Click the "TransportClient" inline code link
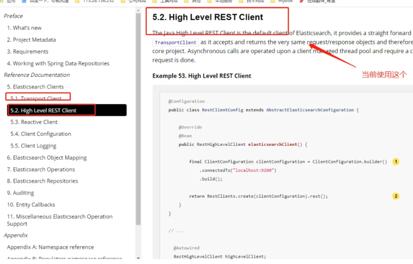This screenshot has height=264, width=413. click(x=175, y=43)
